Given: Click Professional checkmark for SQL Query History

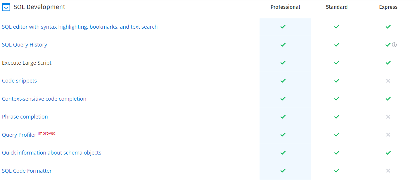Looking at the screenshot, I should point(283,45).
